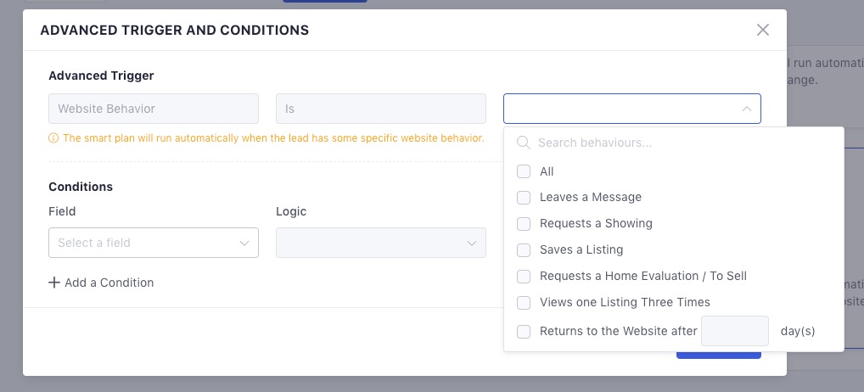Image resolution: width=864 pixels, height=392 pixels.
Task: Expand the Logic dropdown
Action: [381, 243]
